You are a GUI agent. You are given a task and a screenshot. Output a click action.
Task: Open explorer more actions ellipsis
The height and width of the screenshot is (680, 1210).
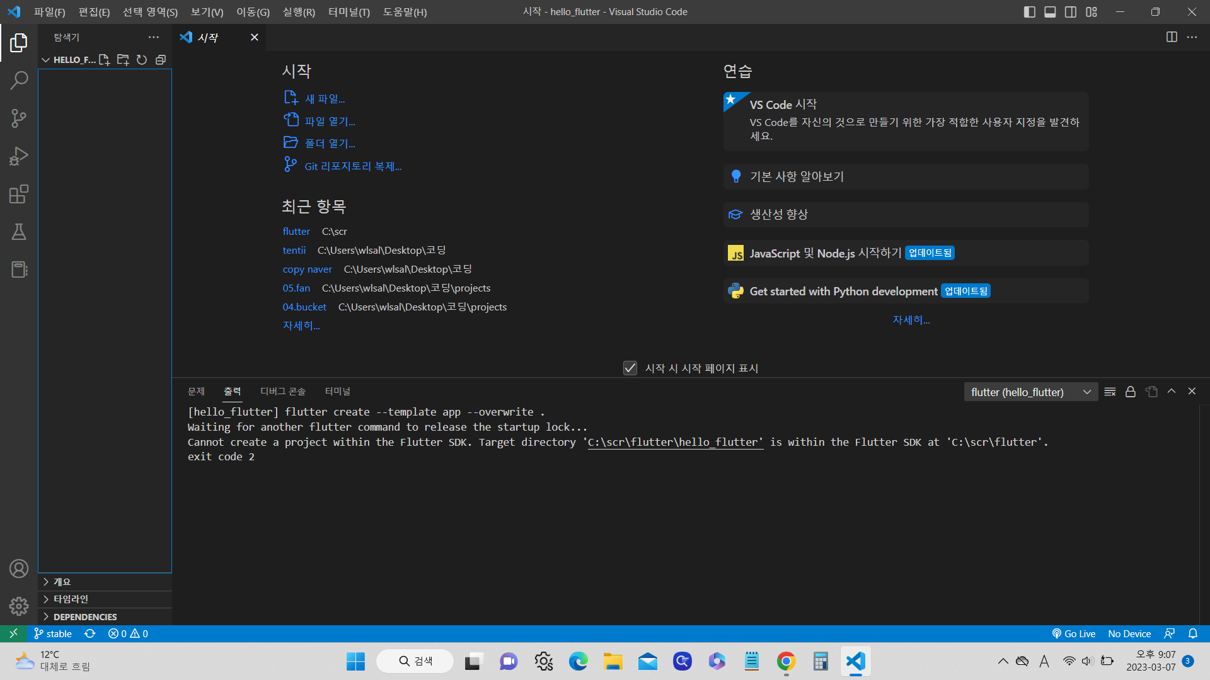pyautogui.click(x=154, y=37)
